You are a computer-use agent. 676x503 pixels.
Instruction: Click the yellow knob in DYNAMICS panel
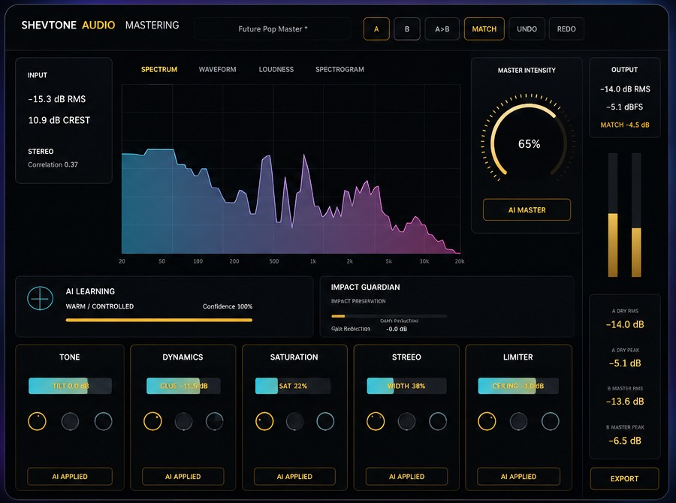152,421
